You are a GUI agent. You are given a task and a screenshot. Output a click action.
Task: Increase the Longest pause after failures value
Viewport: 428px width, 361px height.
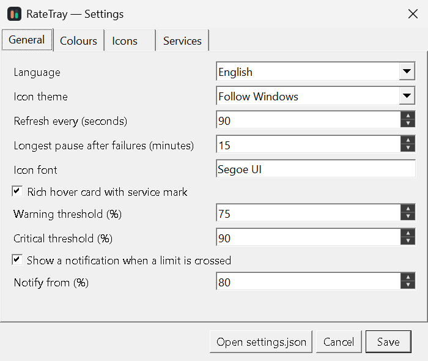[x=408, y=140]
